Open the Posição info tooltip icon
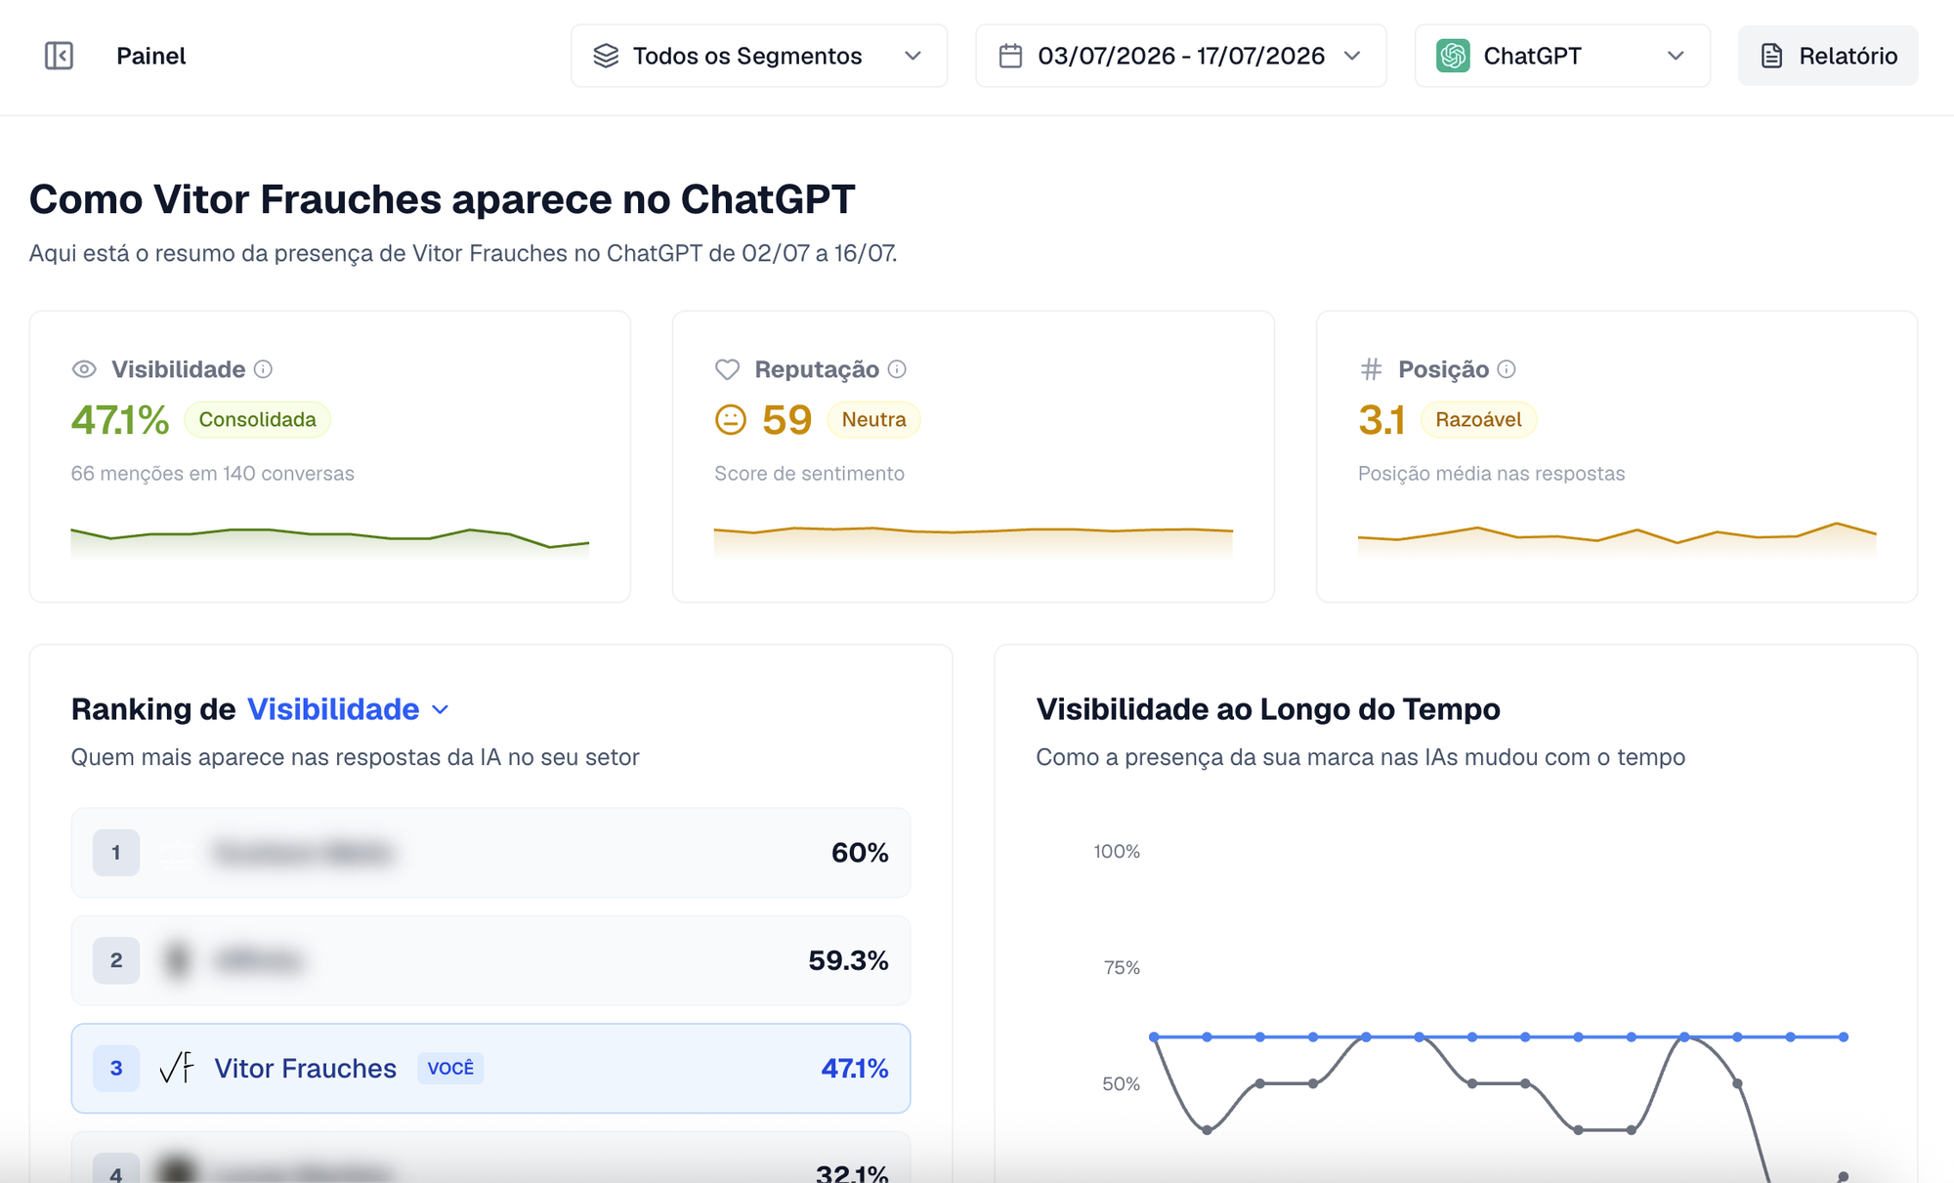This screenshot has width=1954, height=1183. [1507, 369]
